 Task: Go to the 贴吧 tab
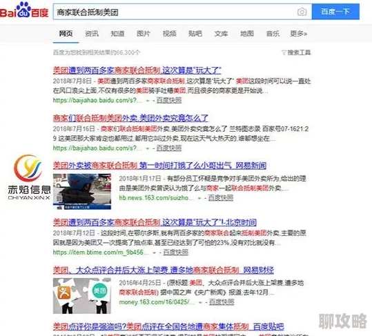pos(195,34)
